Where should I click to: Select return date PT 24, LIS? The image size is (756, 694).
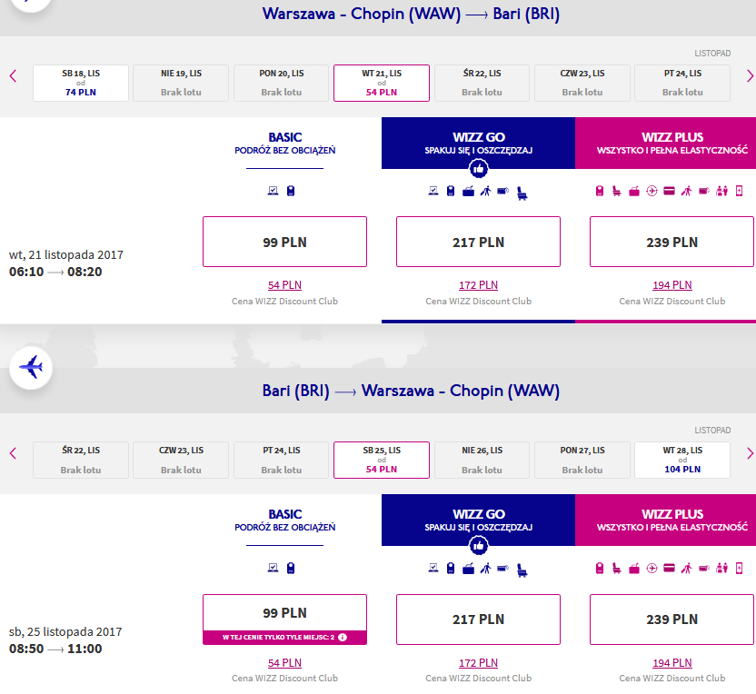pyautogui.click(x=281, y=460)
